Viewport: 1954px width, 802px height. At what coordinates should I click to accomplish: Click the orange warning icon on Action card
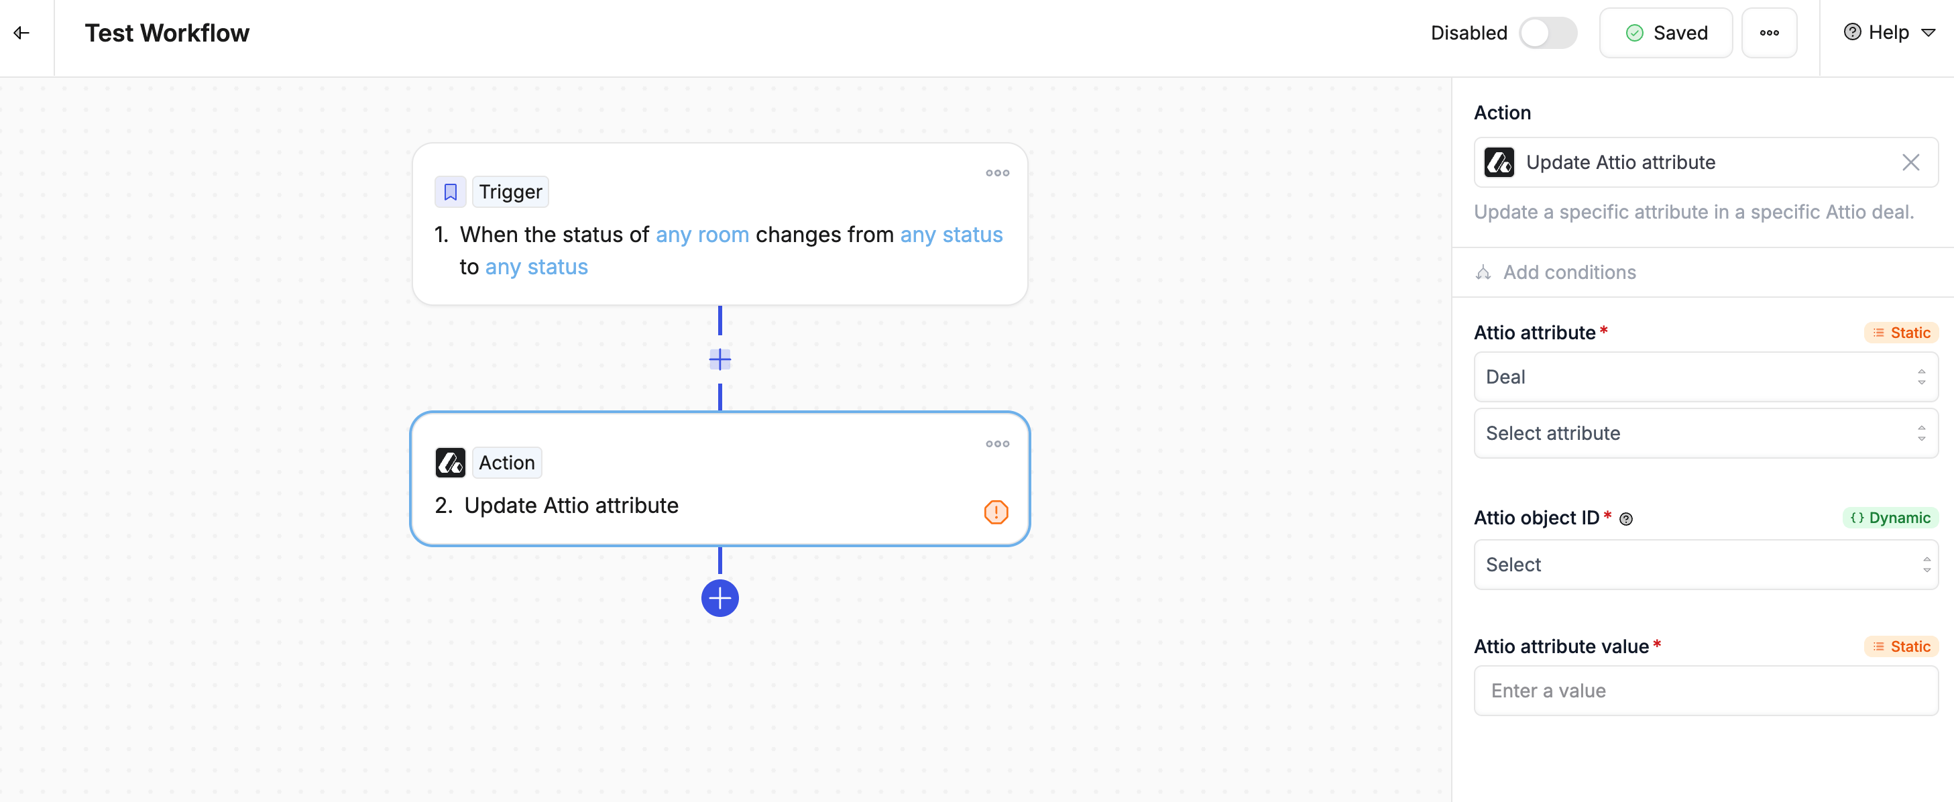(x=995, y=512)
